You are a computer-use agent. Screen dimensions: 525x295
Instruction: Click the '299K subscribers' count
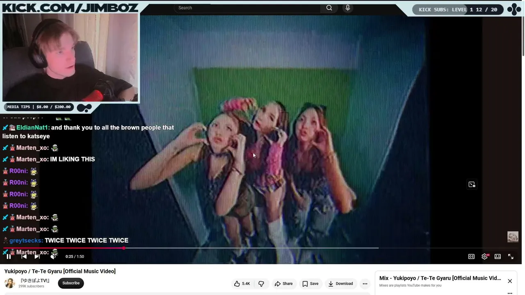click(x=31, y=286)
